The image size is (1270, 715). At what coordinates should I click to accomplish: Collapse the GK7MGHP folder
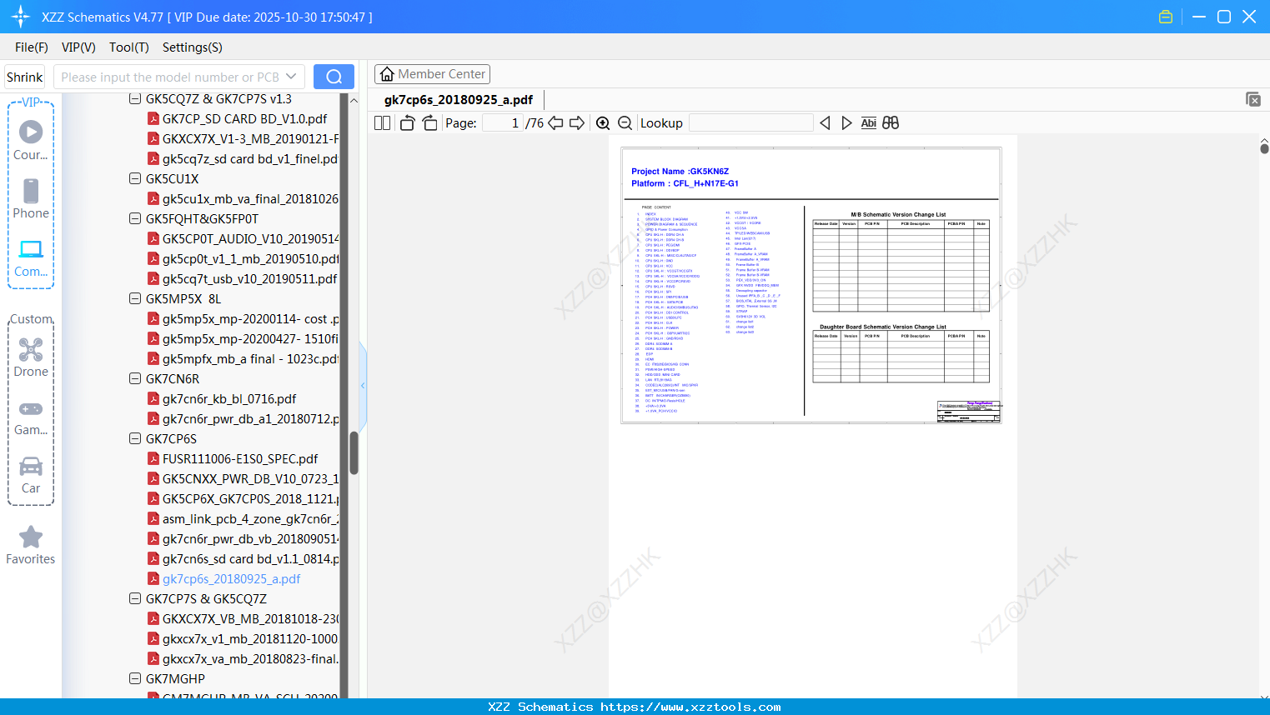click(135, 678)
